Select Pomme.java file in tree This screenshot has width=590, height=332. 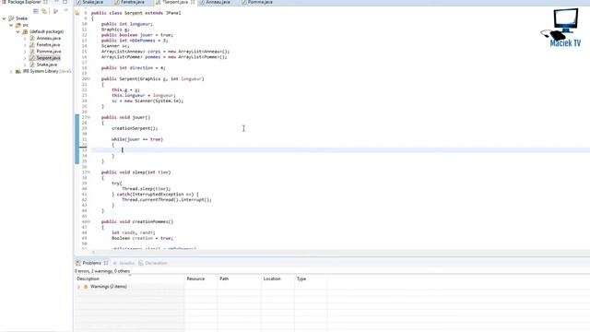pyautogui.click(x=49, y=52)
